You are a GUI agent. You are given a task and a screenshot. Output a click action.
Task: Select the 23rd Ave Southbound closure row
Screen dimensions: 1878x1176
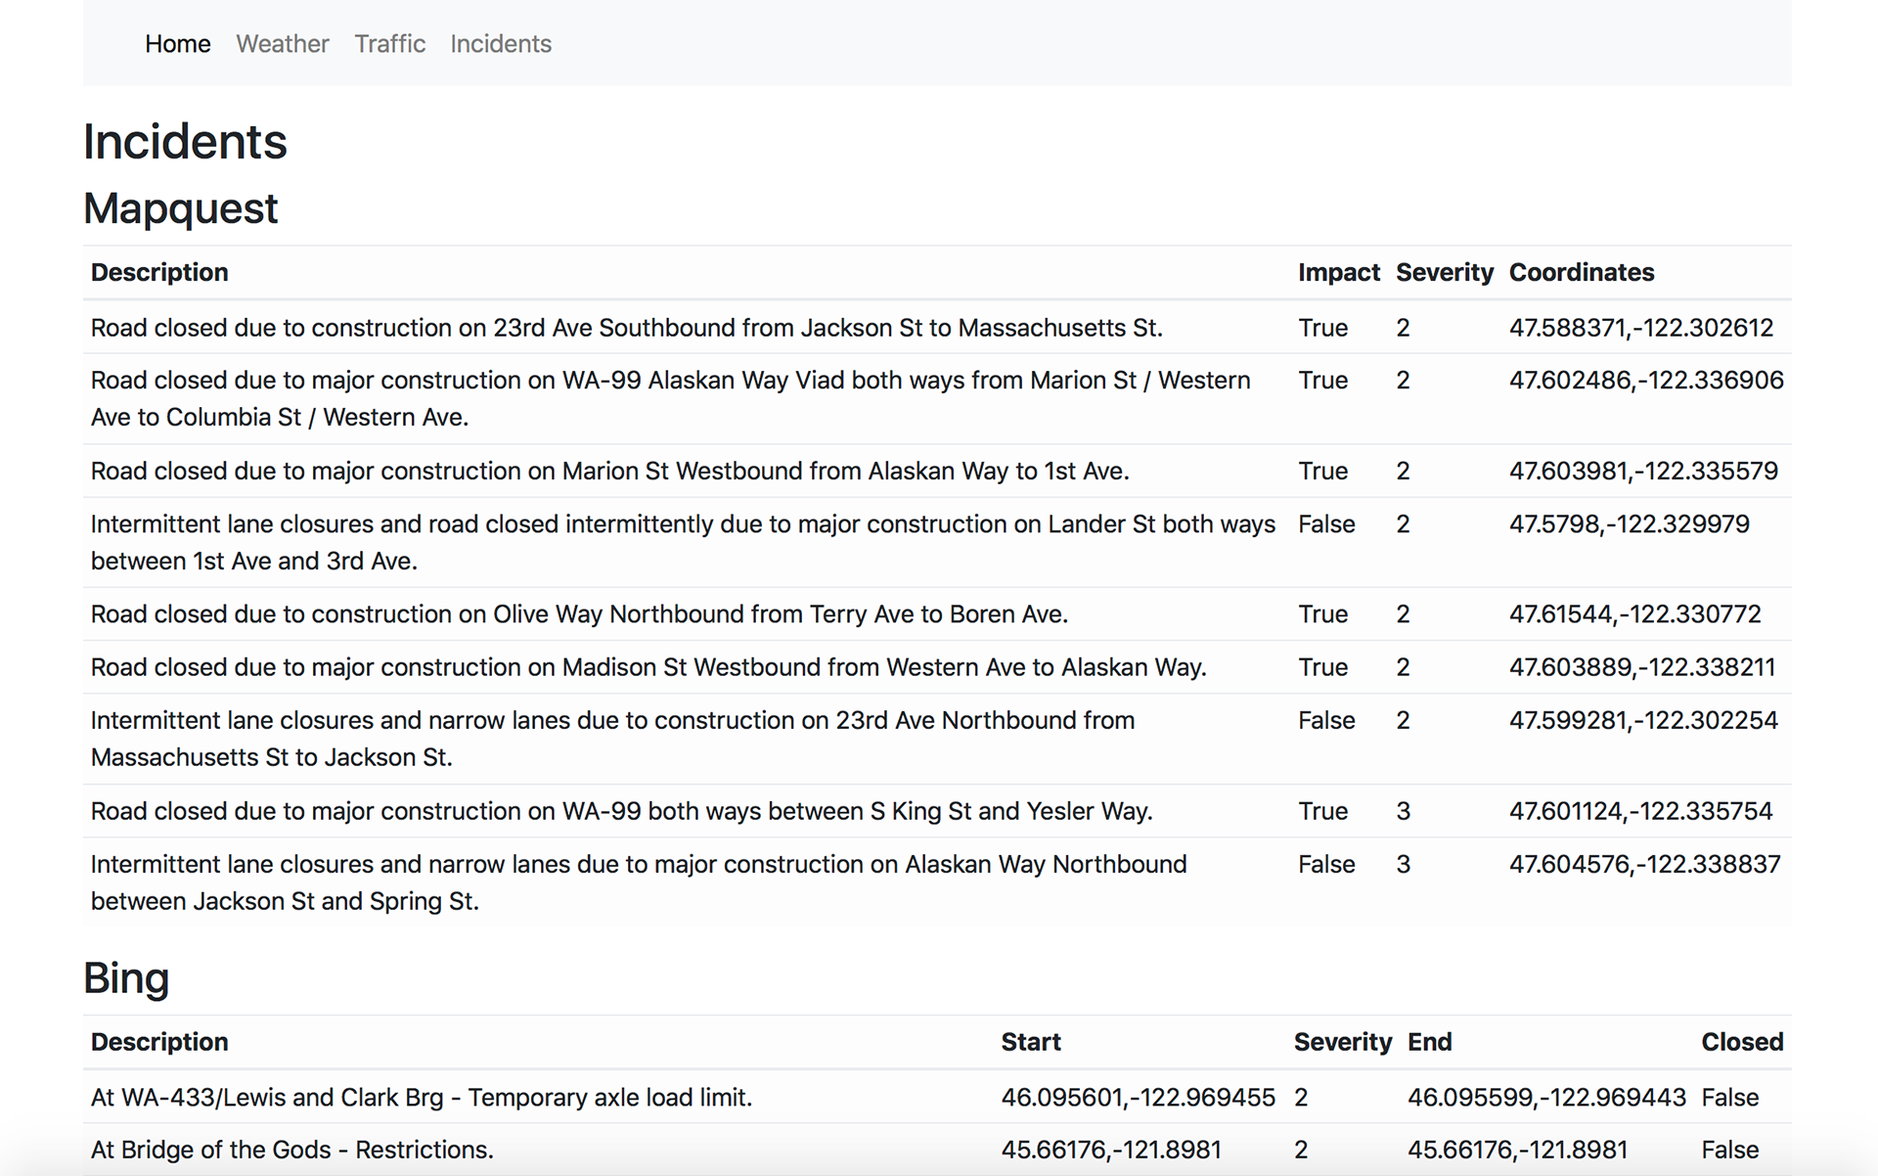point(626,328)
